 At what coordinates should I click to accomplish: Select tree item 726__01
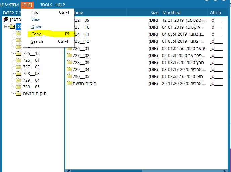(x=31, y=60)
